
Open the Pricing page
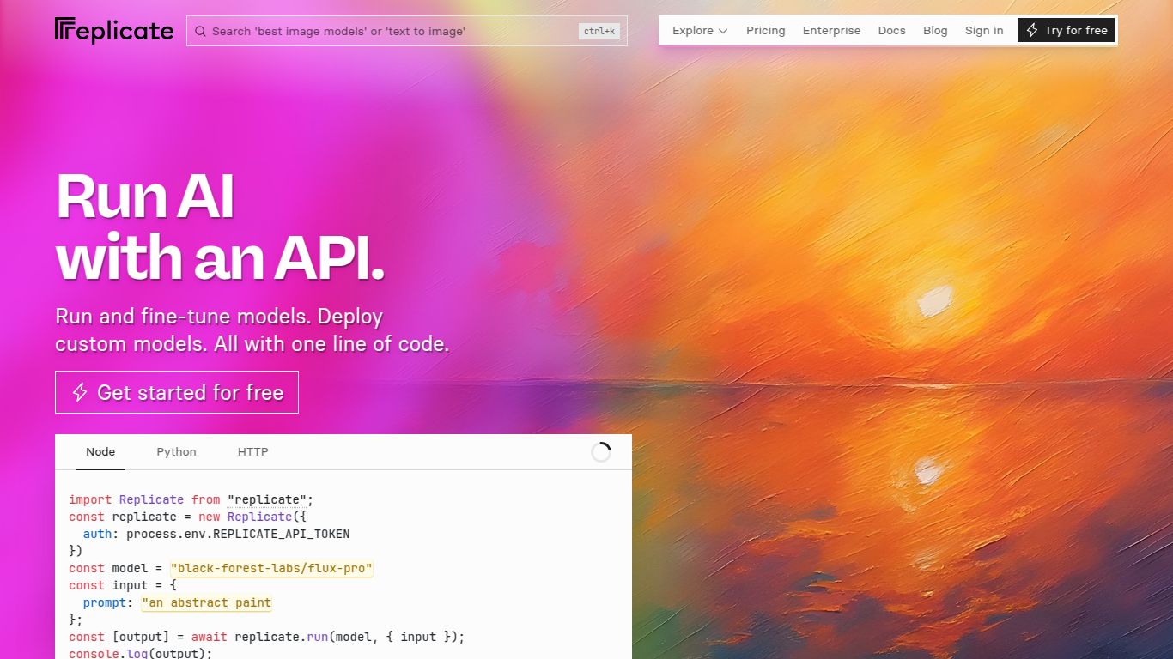pos(765,31)
